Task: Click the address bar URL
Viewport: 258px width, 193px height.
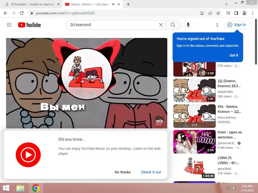Action: 65,13
